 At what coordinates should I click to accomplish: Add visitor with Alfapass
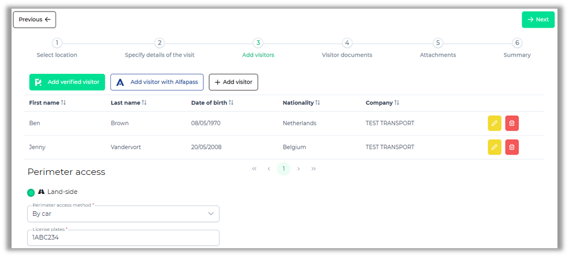(x=157, y=82)
